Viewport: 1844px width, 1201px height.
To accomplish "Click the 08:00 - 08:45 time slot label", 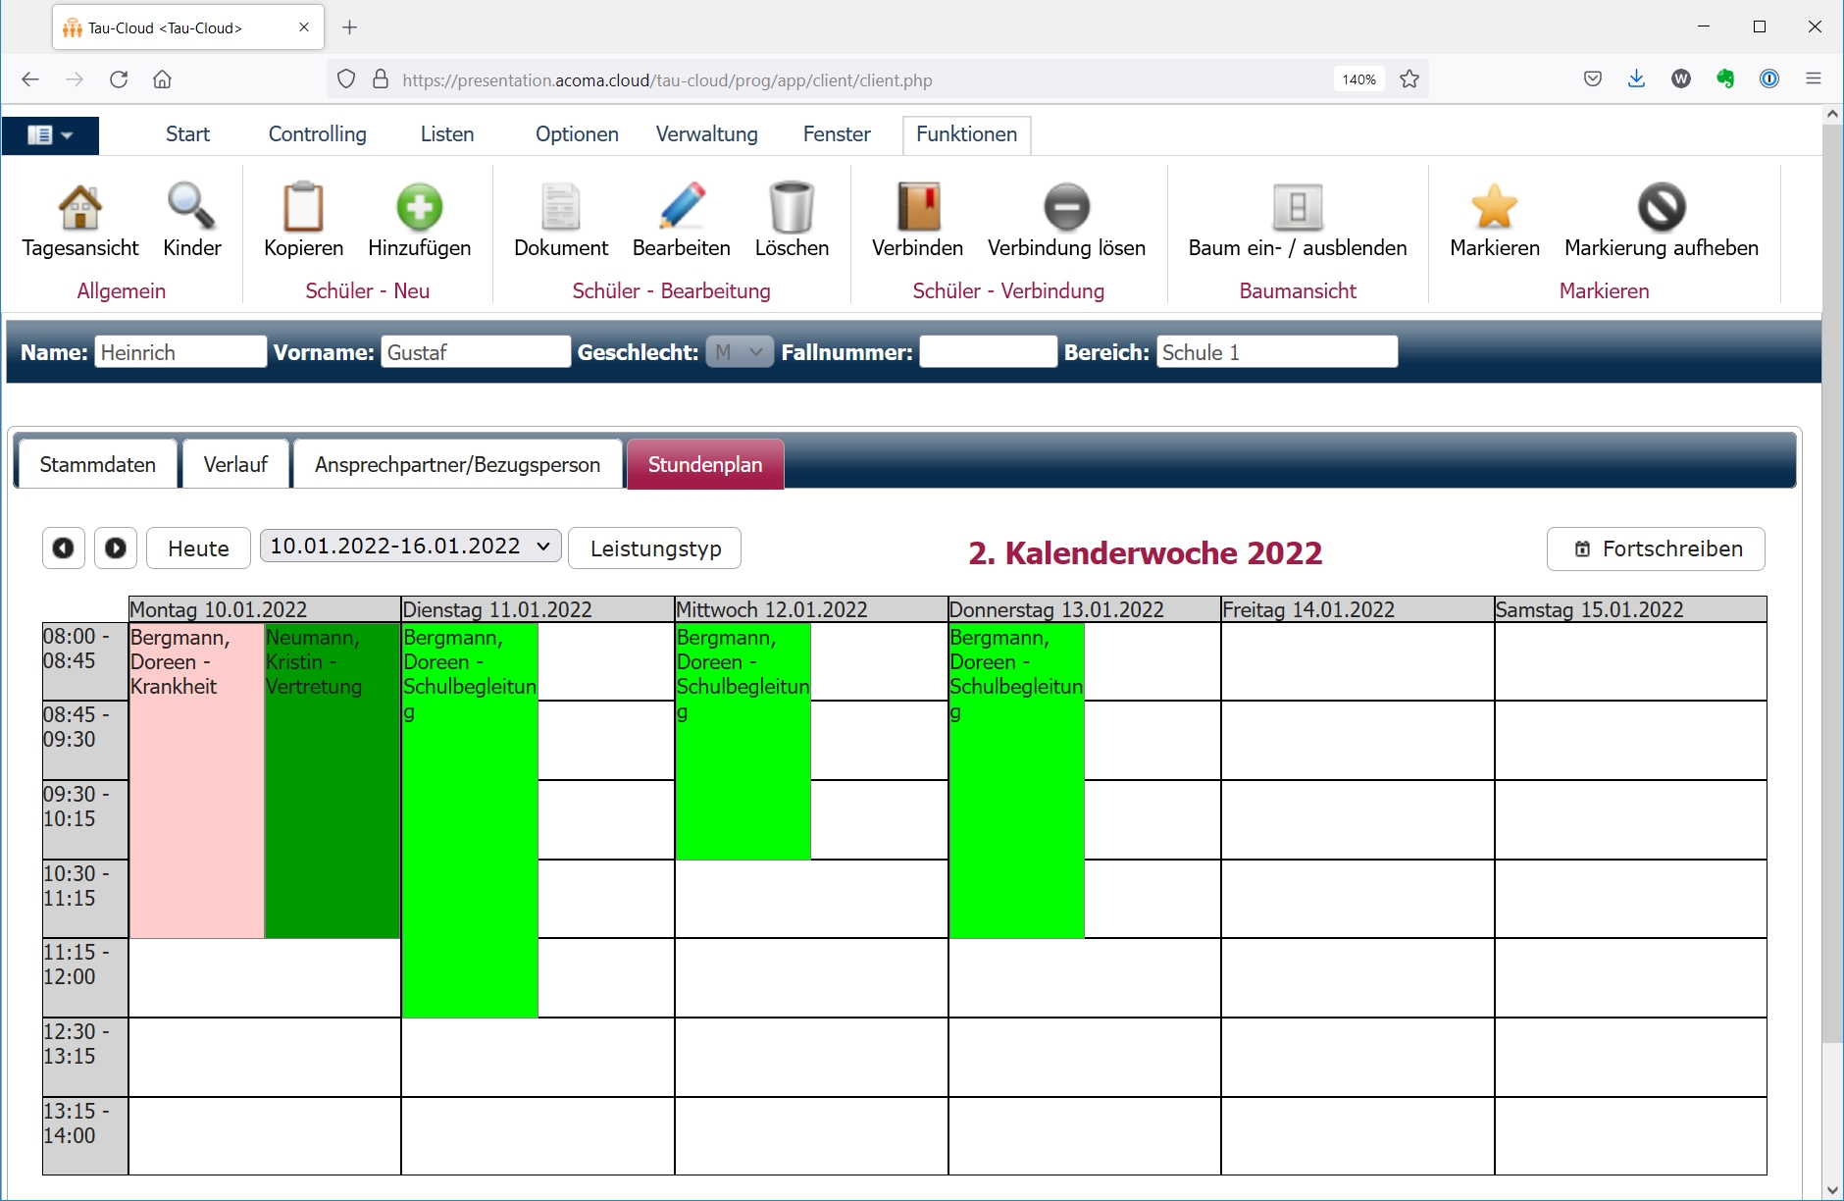I will [85, 661].
